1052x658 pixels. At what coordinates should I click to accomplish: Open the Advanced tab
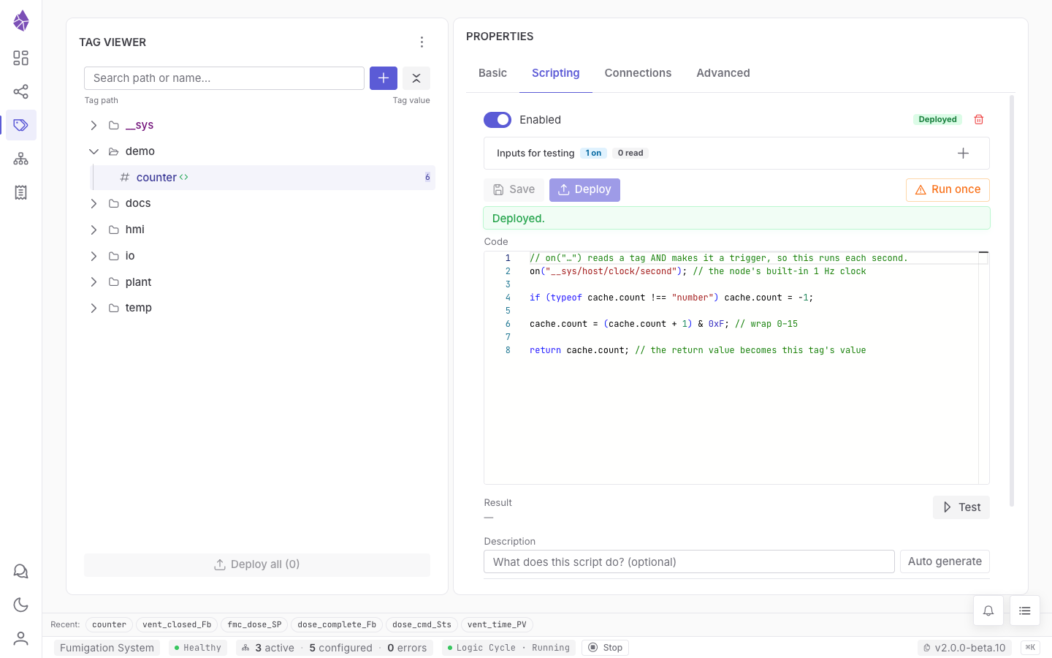(723, 73)
